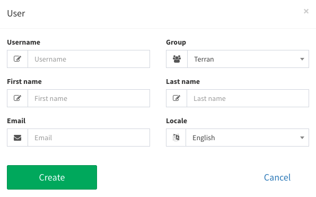Click the Last name field label
The image size is (316, 197).
pyautogui.click(x=183, y=82)
